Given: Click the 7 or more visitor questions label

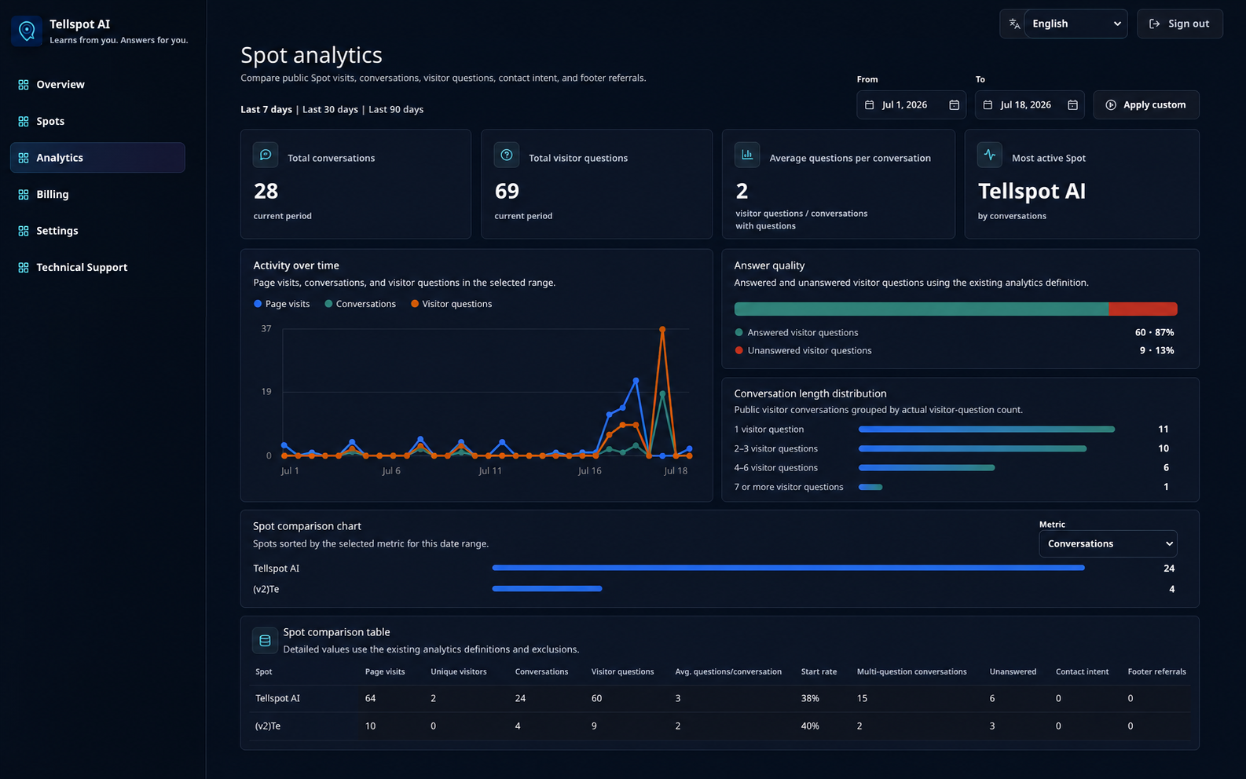Looking at the screenshot, I should [789, 488].
